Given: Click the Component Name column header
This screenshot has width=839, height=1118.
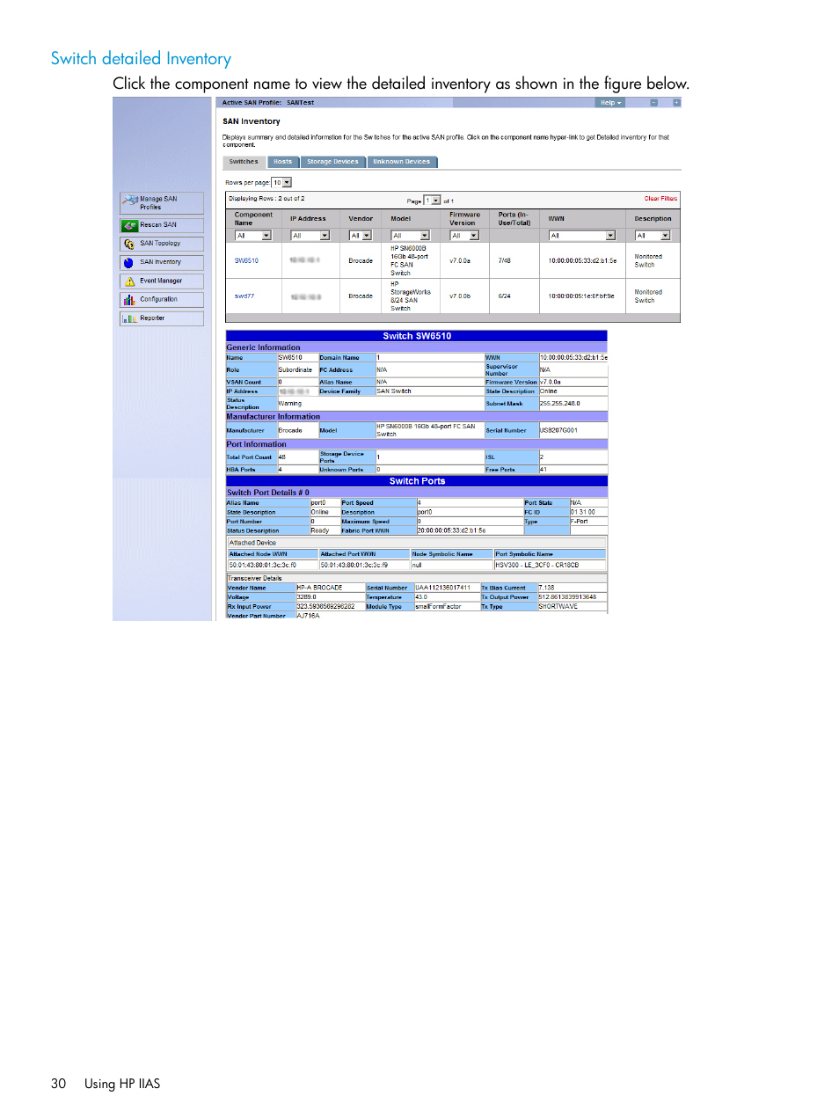Looking at the screenshot, I should [x=253, y=219].
